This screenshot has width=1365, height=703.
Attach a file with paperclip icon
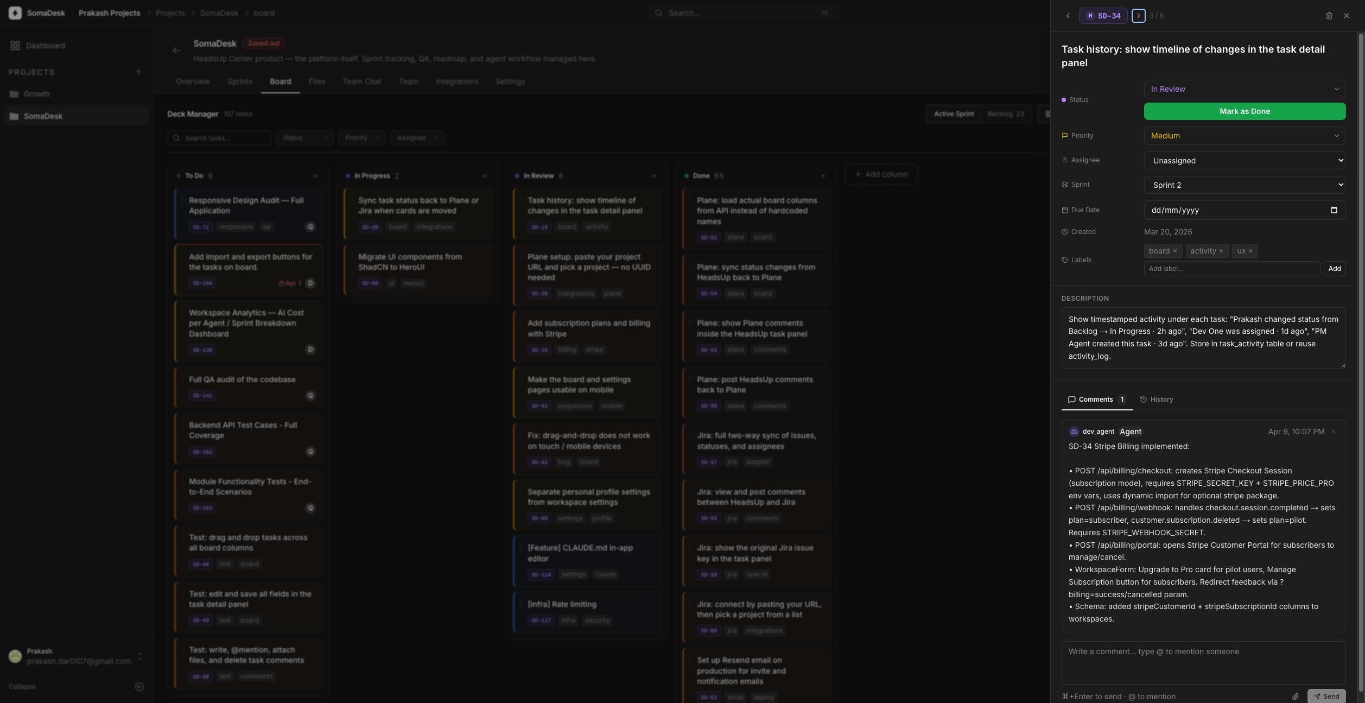pos(1296,696)
